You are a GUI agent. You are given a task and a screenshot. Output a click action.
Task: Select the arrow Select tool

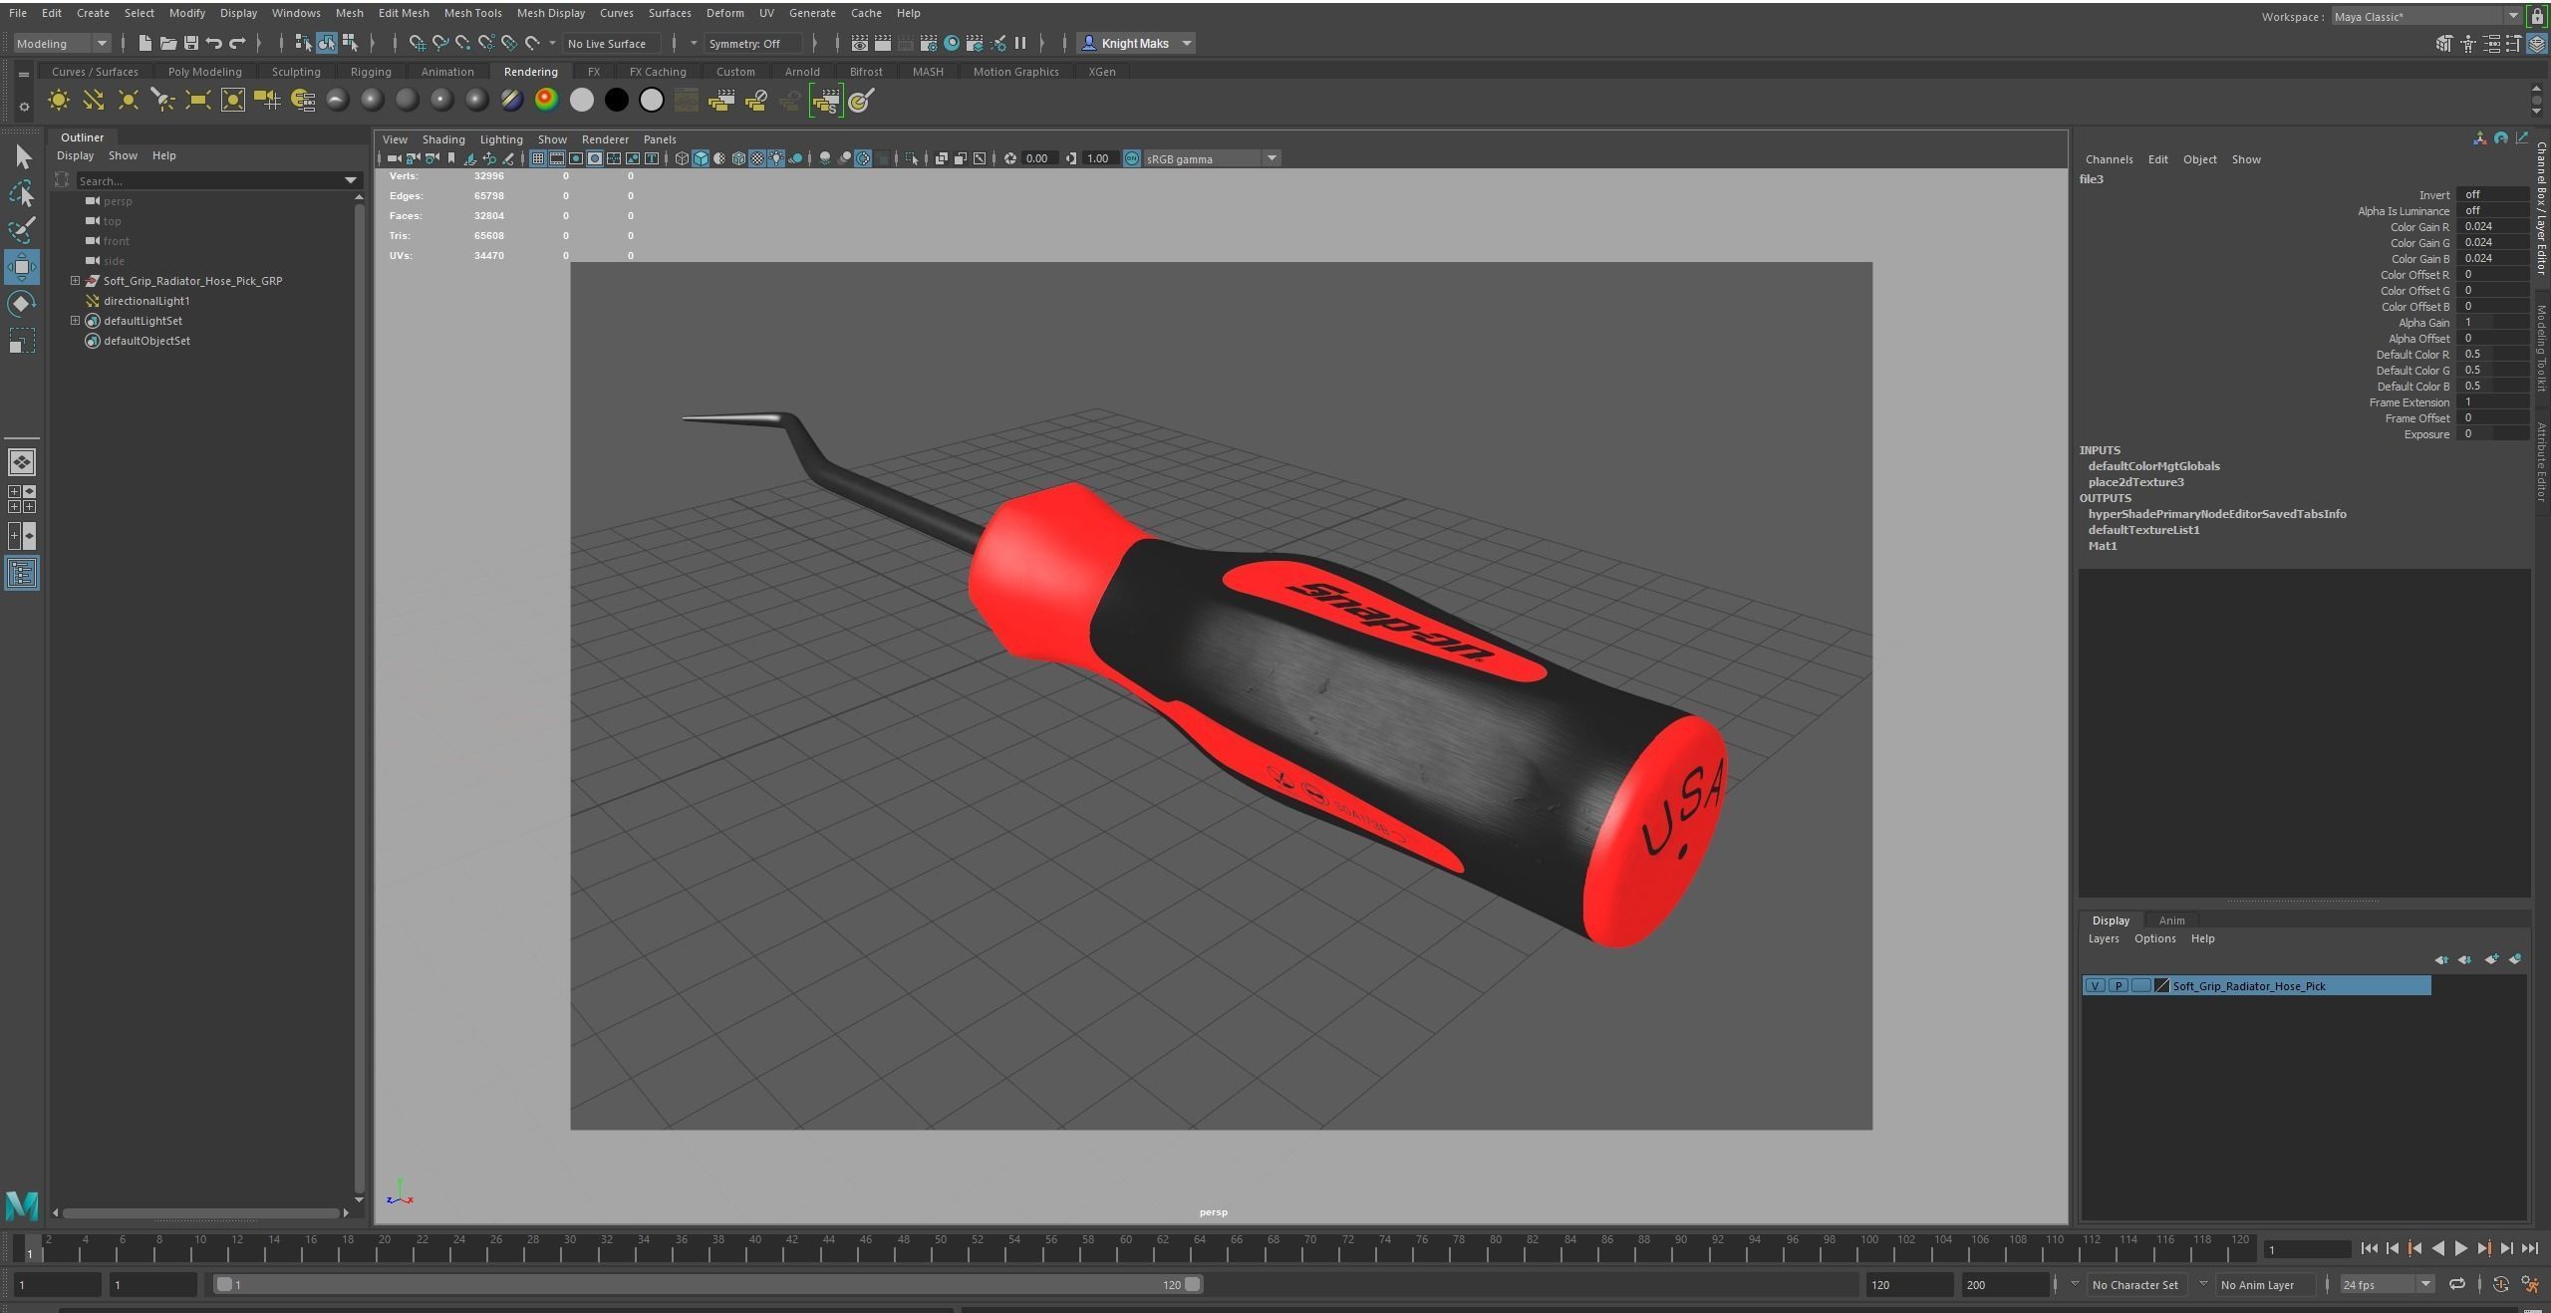pyautogui.click(x=22, y=156)
